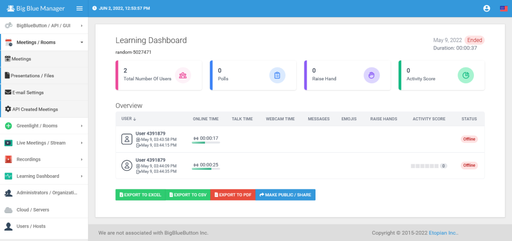Click the purple Raise Hand icon

click(x=371, y=75)
